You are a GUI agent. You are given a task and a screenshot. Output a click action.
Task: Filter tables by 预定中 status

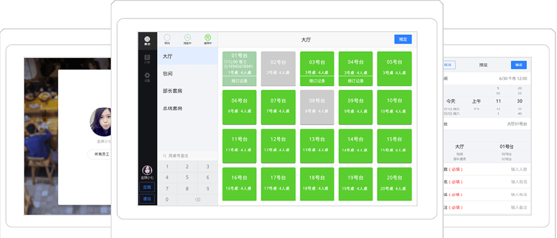(187, 38)
